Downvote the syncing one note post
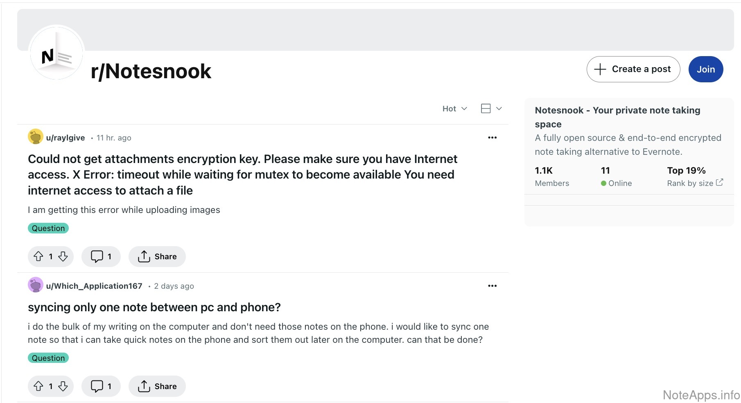Viewport: 741px width, 403px height. click(x=63, y=386)
